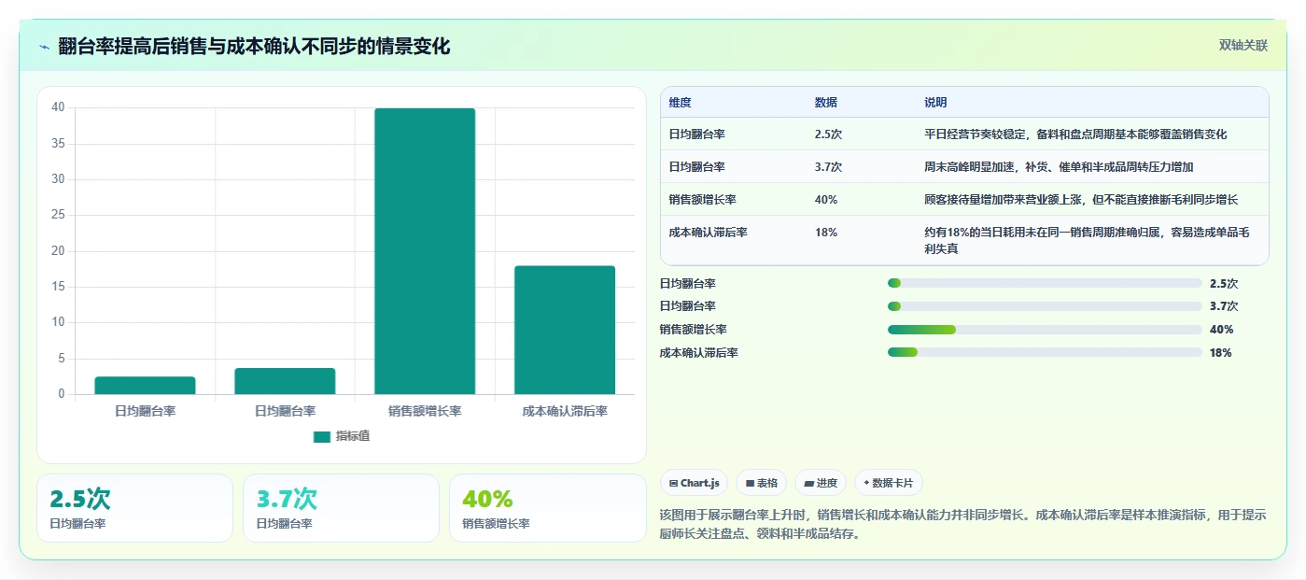This screenshot has height=580, width=1306.
Task: Click the 成本确认滞后率 chart bar
Action: pos(565,330)
